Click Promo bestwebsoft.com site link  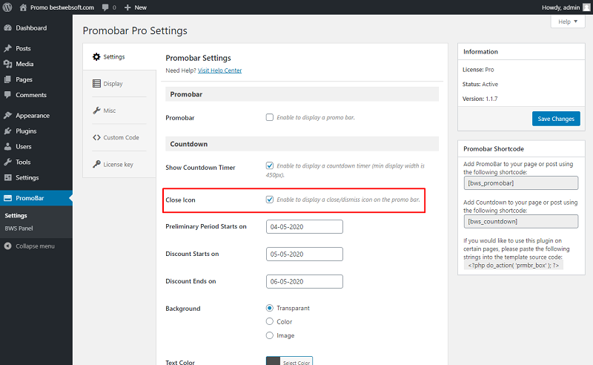tap(62, 7)
